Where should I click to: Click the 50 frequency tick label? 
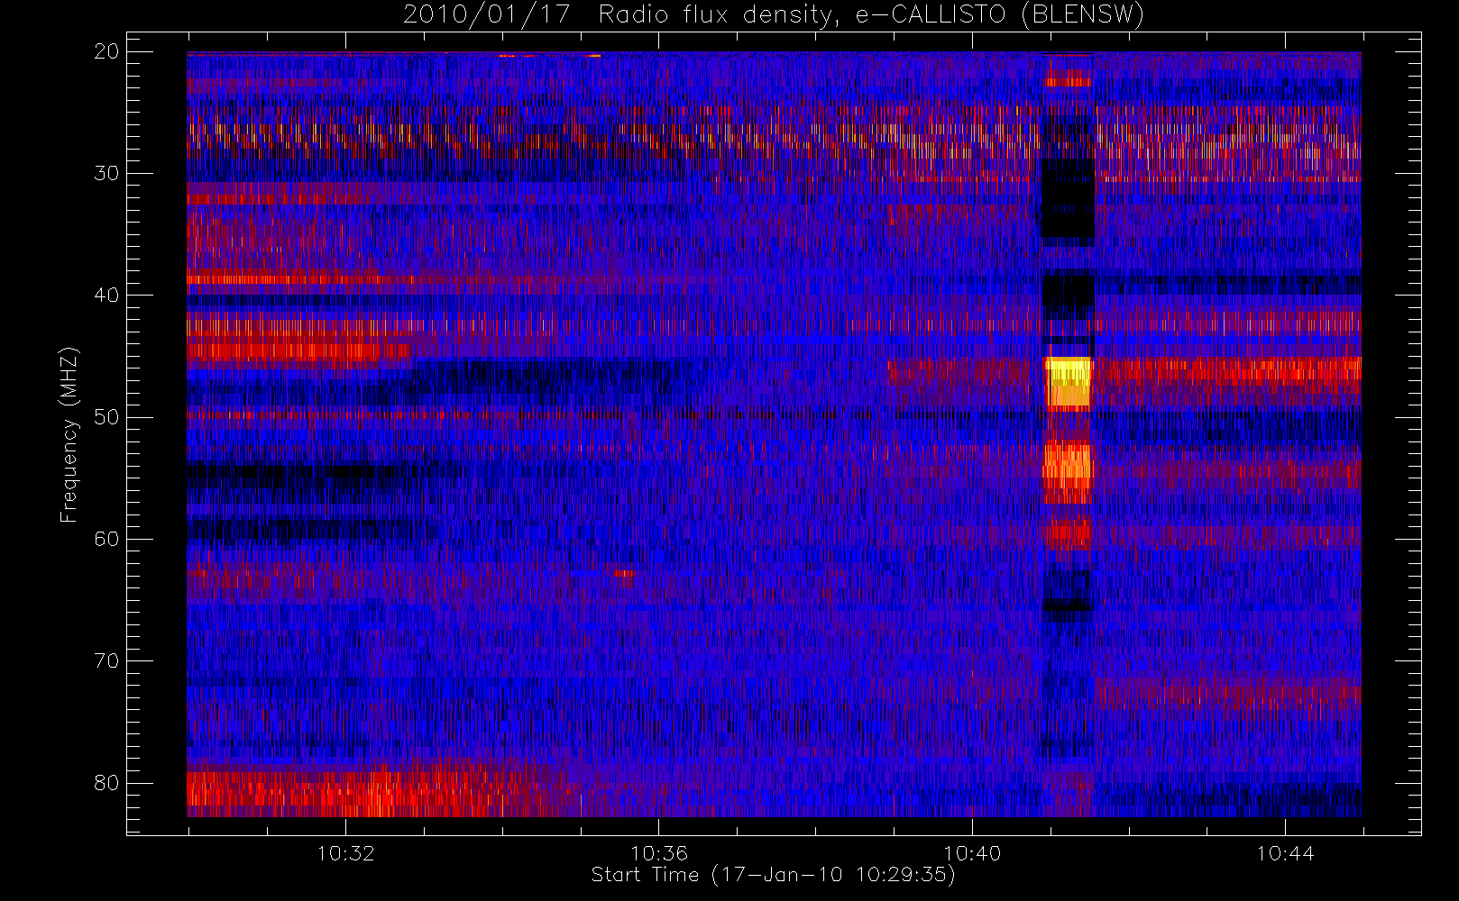click(106, 417)
